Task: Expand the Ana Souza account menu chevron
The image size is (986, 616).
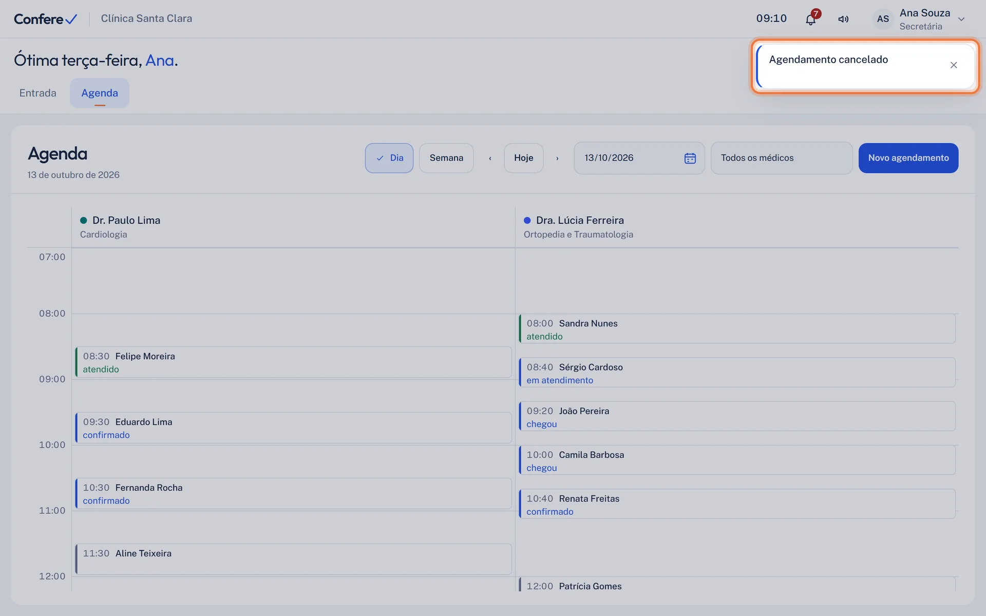Action: coord(961,20)
